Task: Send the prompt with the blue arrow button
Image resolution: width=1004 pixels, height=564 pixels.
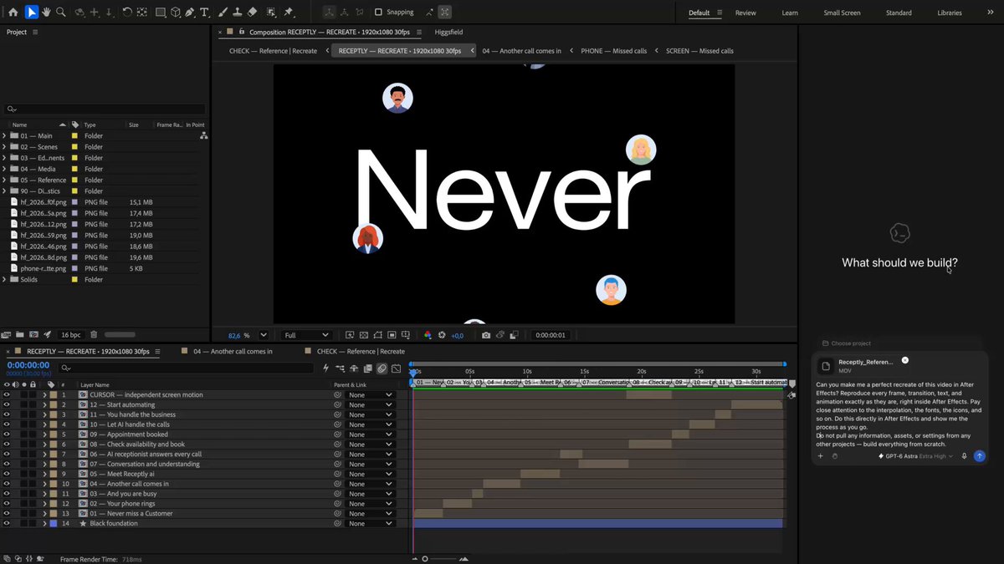Action: (980, 456)
